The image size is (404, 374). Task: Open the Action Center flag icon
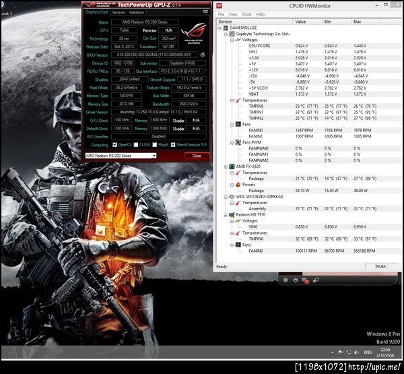coord(340,352)
